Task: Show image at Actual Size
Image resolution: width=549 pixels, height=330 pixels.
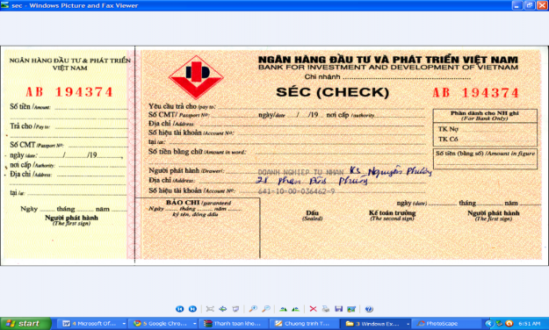Action: 223,309
